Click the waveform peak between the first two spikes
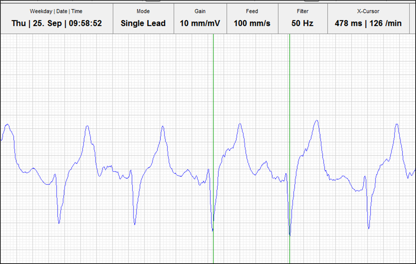 (87, 126)
